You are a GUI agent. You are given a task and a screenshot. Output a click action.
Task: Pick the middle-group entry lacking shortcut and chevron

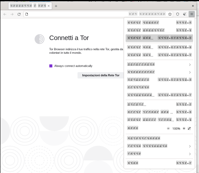pos(159,87)
